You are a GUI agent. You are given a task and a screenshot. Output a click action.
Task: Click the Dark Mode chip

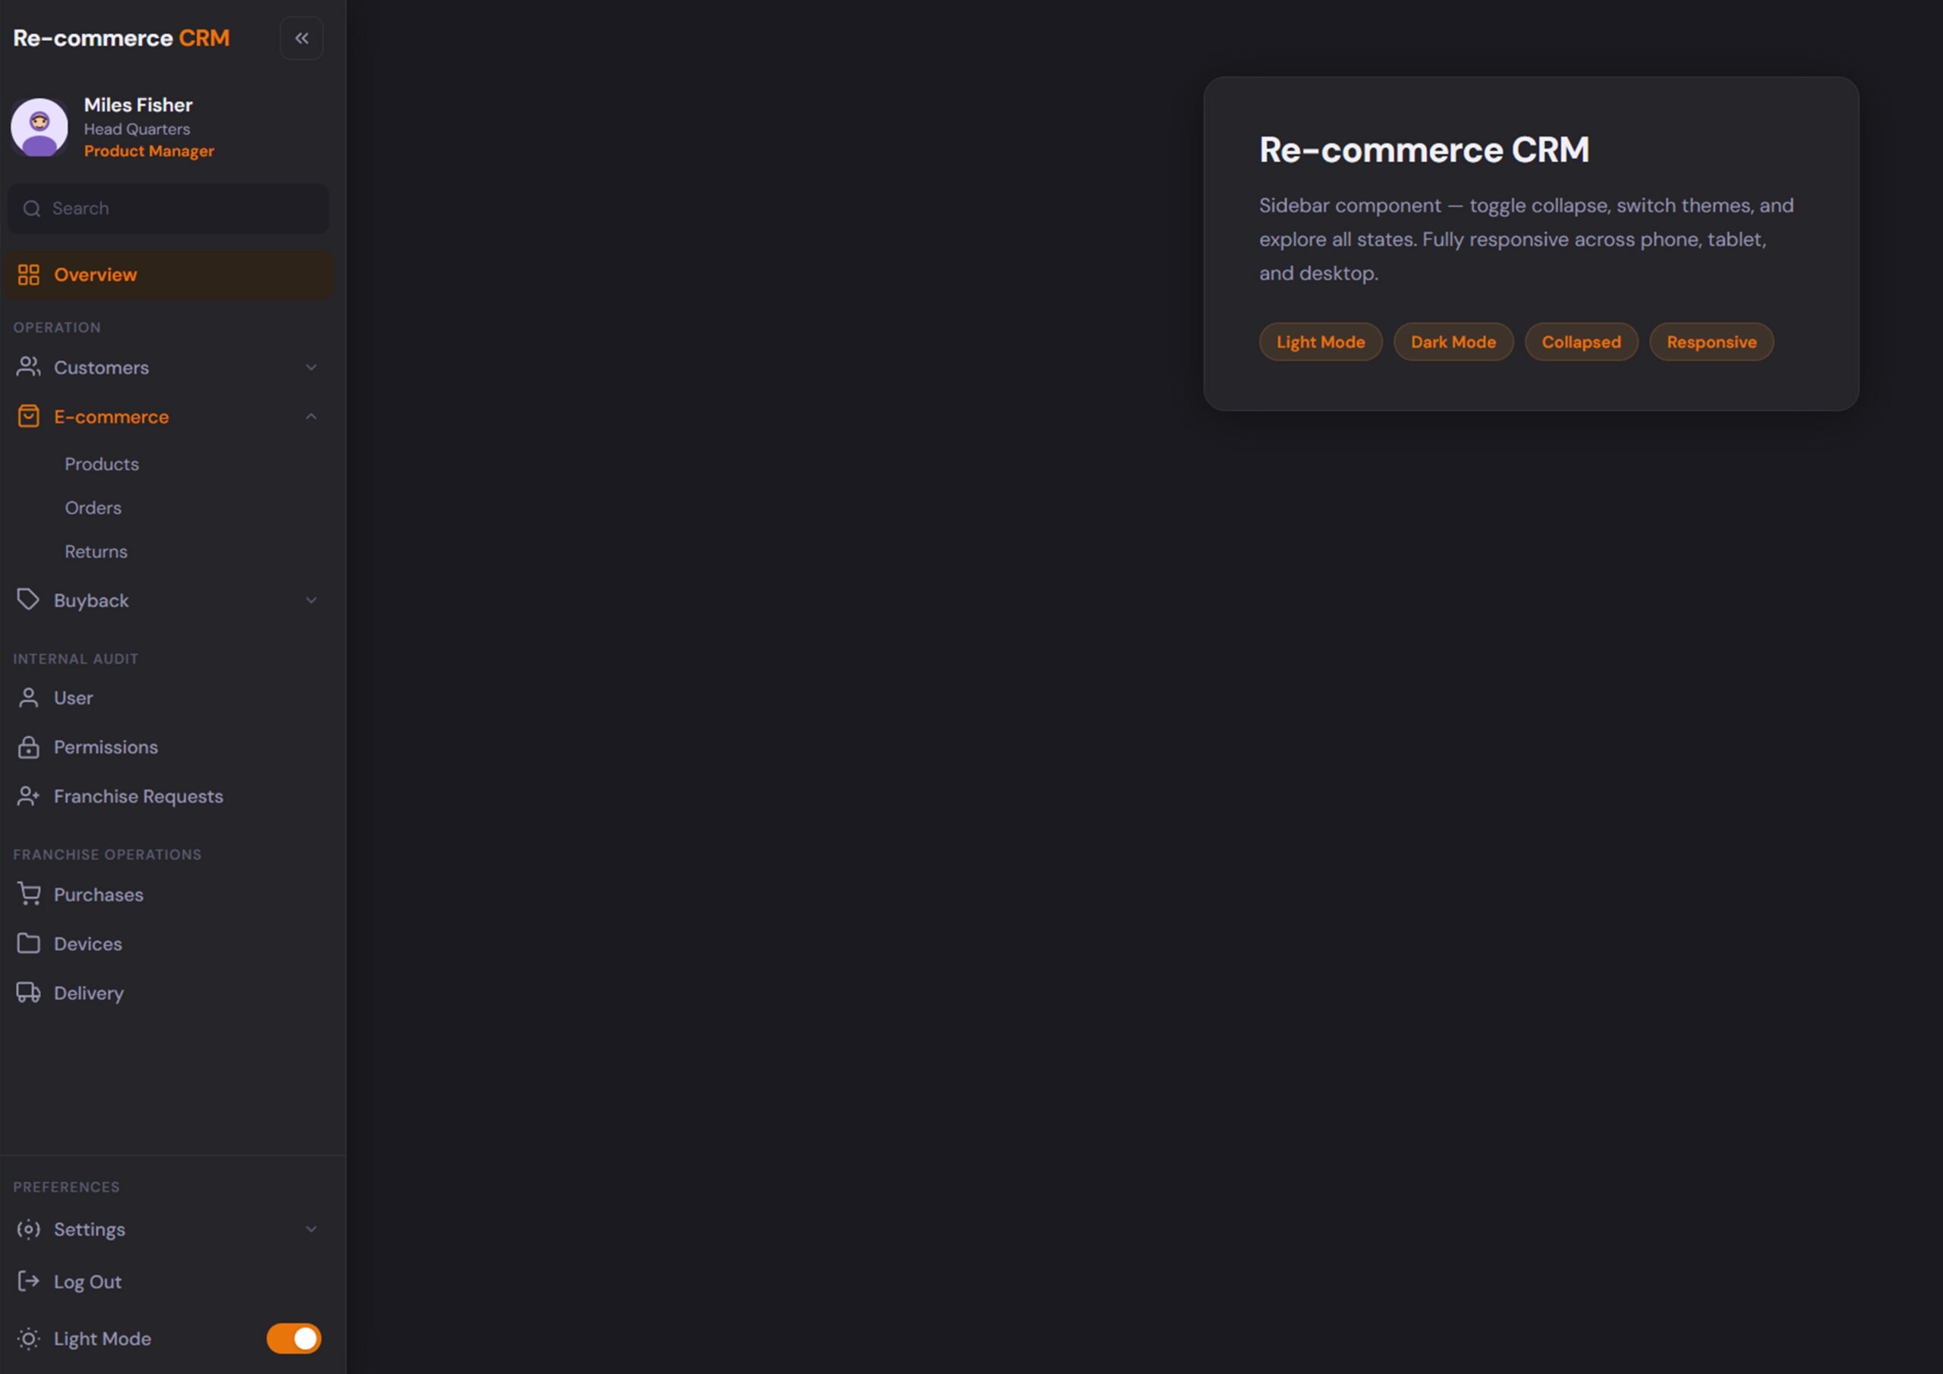click(x=1453, y=341)
